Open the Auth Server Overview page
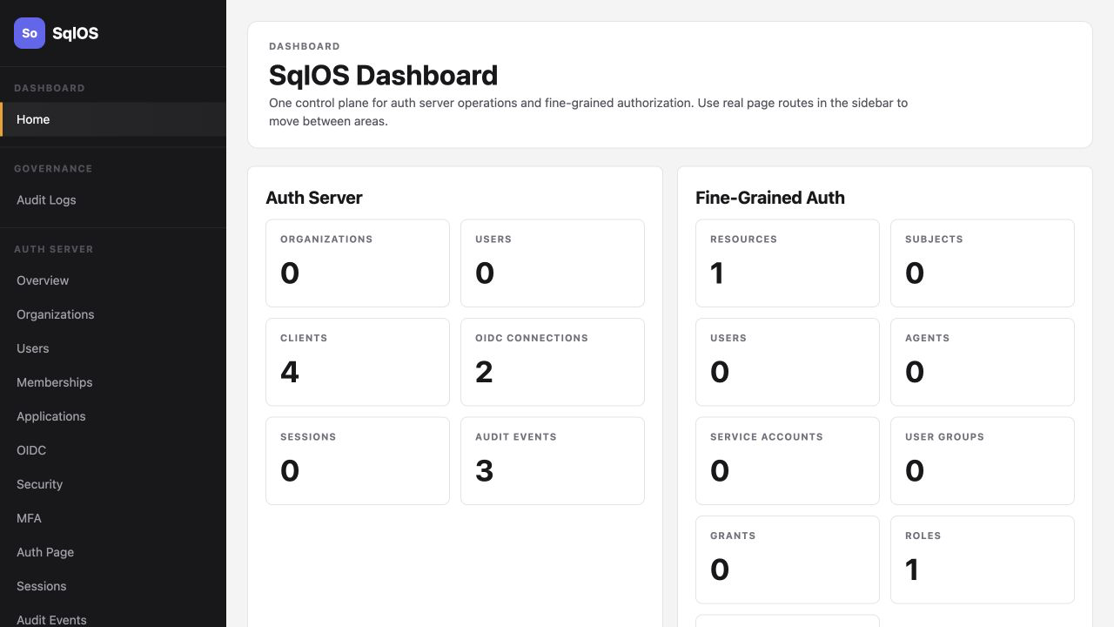Image resolution: width=1114 pixels, height=627 pixels. click(113, 280)
